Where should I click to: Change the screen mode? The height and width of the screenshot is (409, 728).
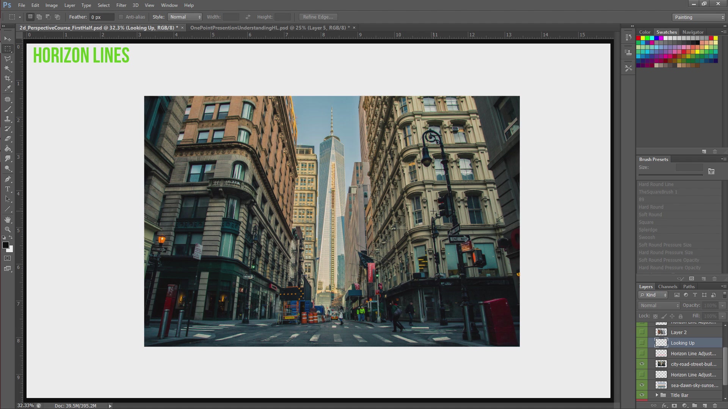8,269
